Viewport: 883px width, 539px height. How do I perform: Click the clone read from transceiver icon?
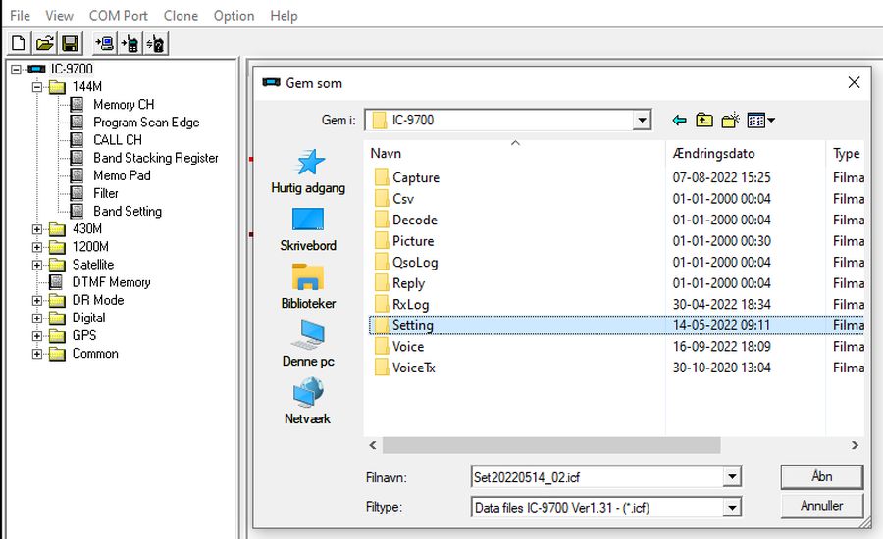[156, 43]
